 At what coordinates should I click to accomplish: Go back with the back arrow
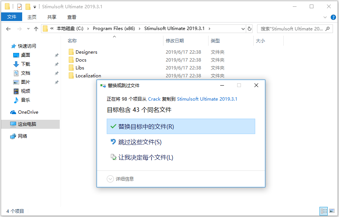pos(8,29)
